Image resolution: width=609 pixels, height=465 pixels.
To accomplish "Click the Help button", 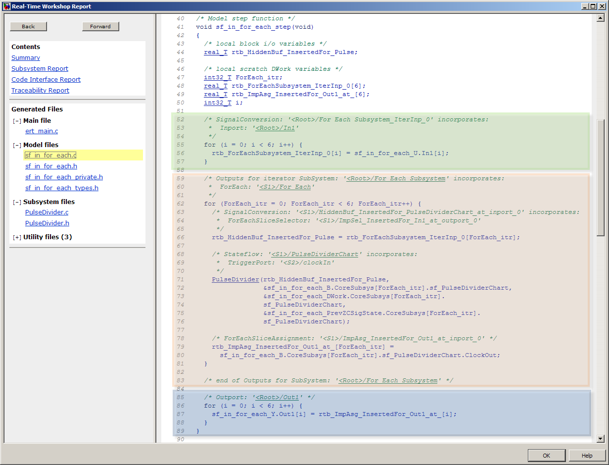I will [x=587, y=456].
